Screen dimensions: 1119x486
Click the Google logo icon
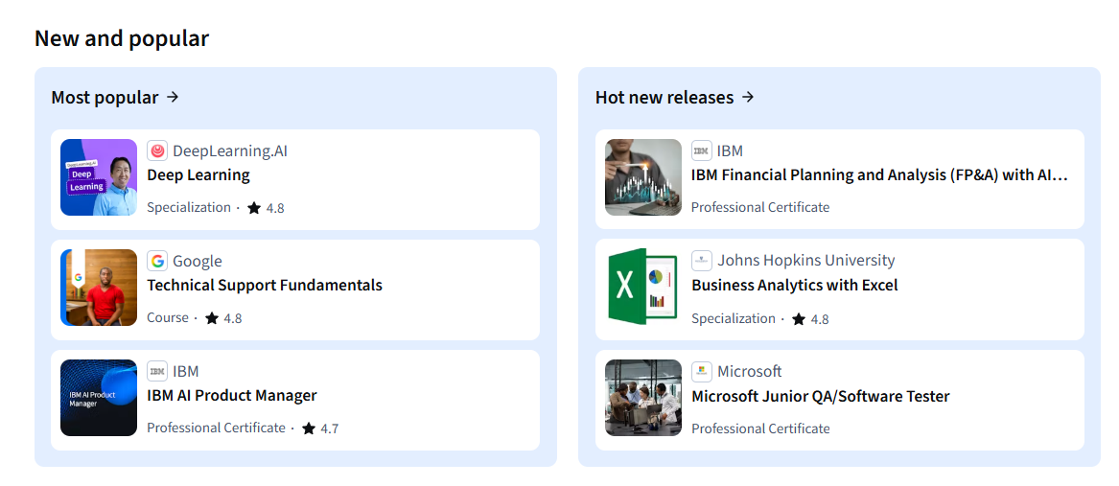pyautogui.click(x=157, y=261)
